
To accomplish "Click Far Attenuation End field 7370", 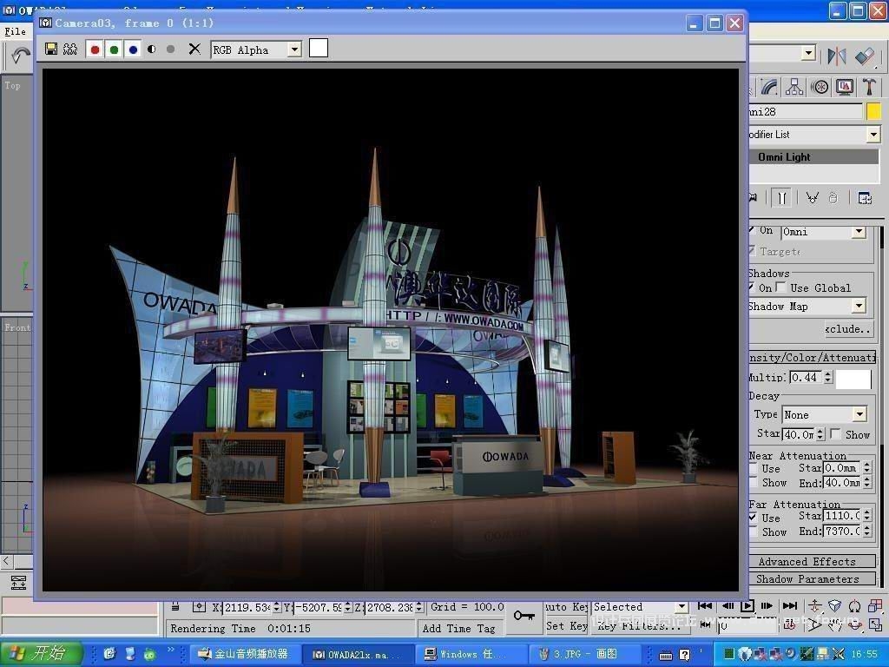I will click(842, 532).
